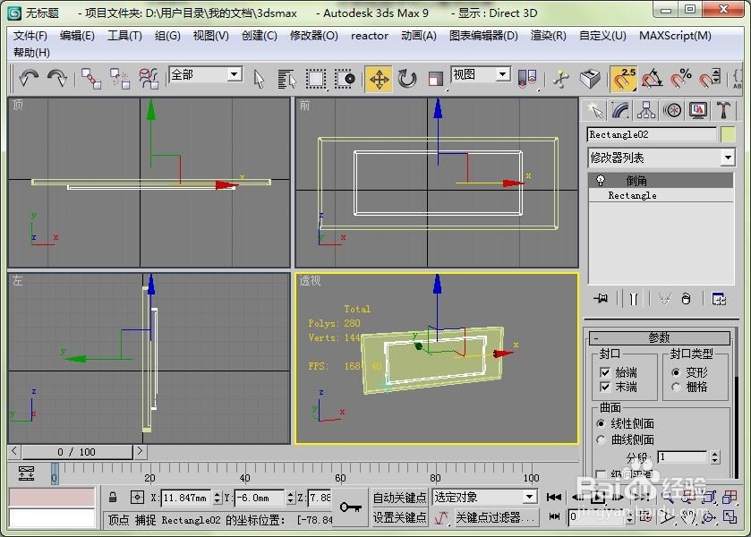
Task: Select 线性侧面 radio option
Action: (601, 423)
